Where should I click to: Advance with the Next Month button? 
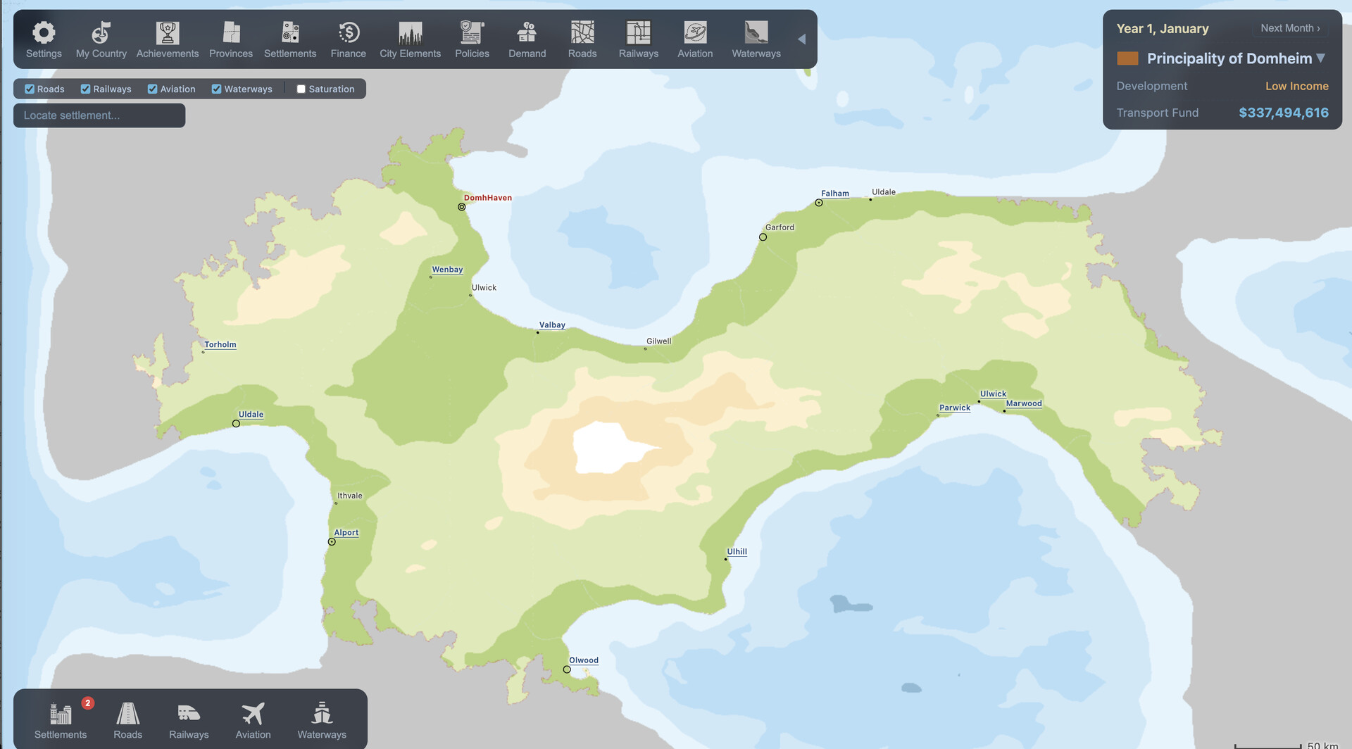coord(1290,28)
